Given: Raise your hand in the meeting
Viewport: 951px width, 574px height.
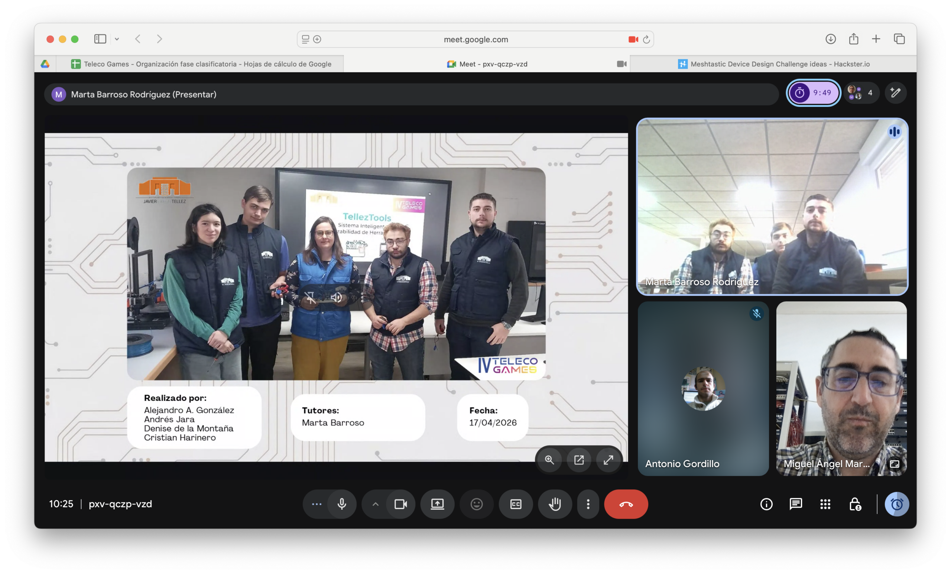Looking at the screenshot, I should tap(555, 504).
